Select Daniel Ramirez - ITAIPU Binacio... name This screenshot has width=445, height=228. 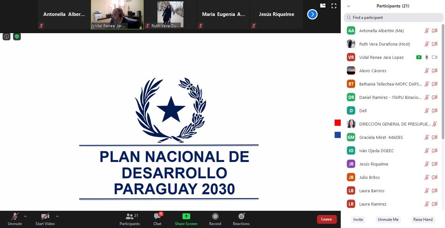[390, 97]
